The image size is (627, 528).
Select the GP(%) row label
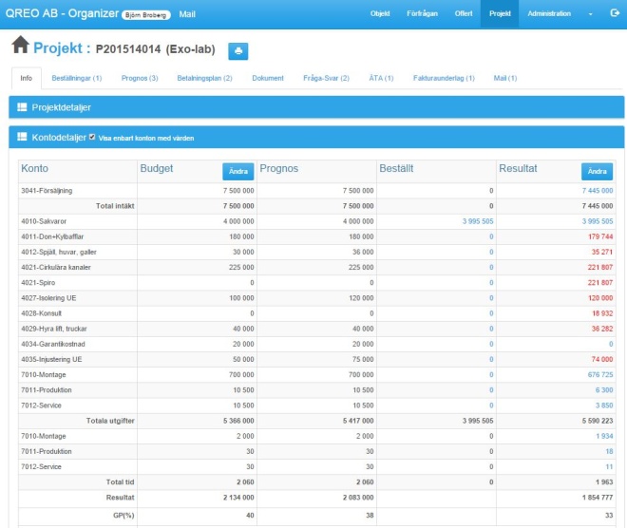tap(123, 516)
